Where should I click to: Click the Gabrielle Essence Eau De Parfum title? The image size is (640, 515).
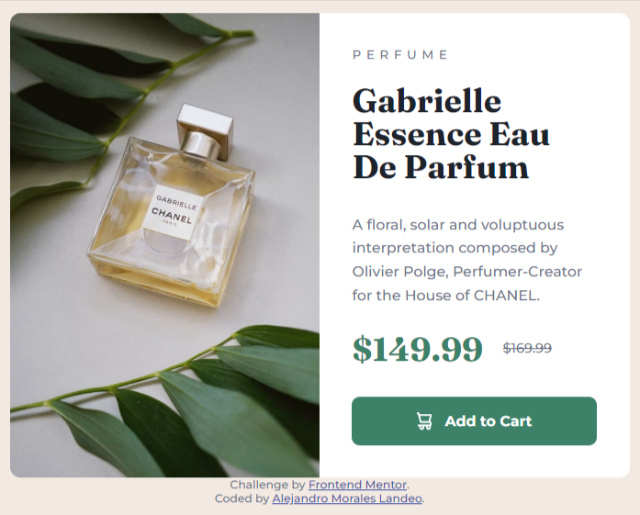pyautogui.click(x=451, y=134)
